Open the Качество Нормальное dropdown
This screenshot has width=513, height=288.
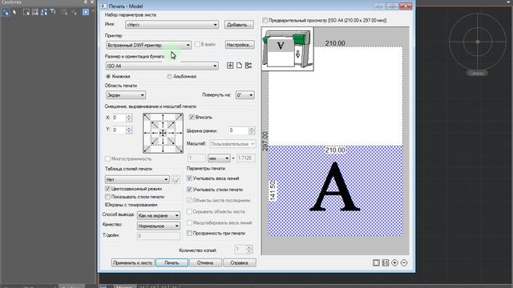(x=159, y=226)
